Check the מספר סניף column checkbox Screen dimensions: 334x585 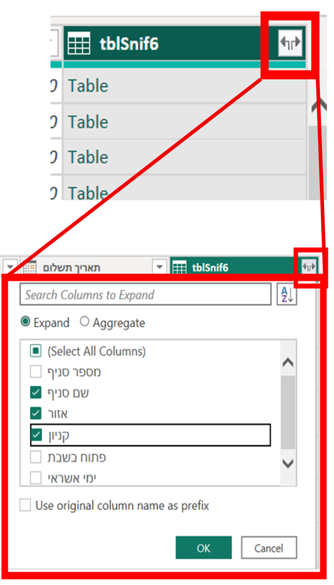[x=36, y=372]
